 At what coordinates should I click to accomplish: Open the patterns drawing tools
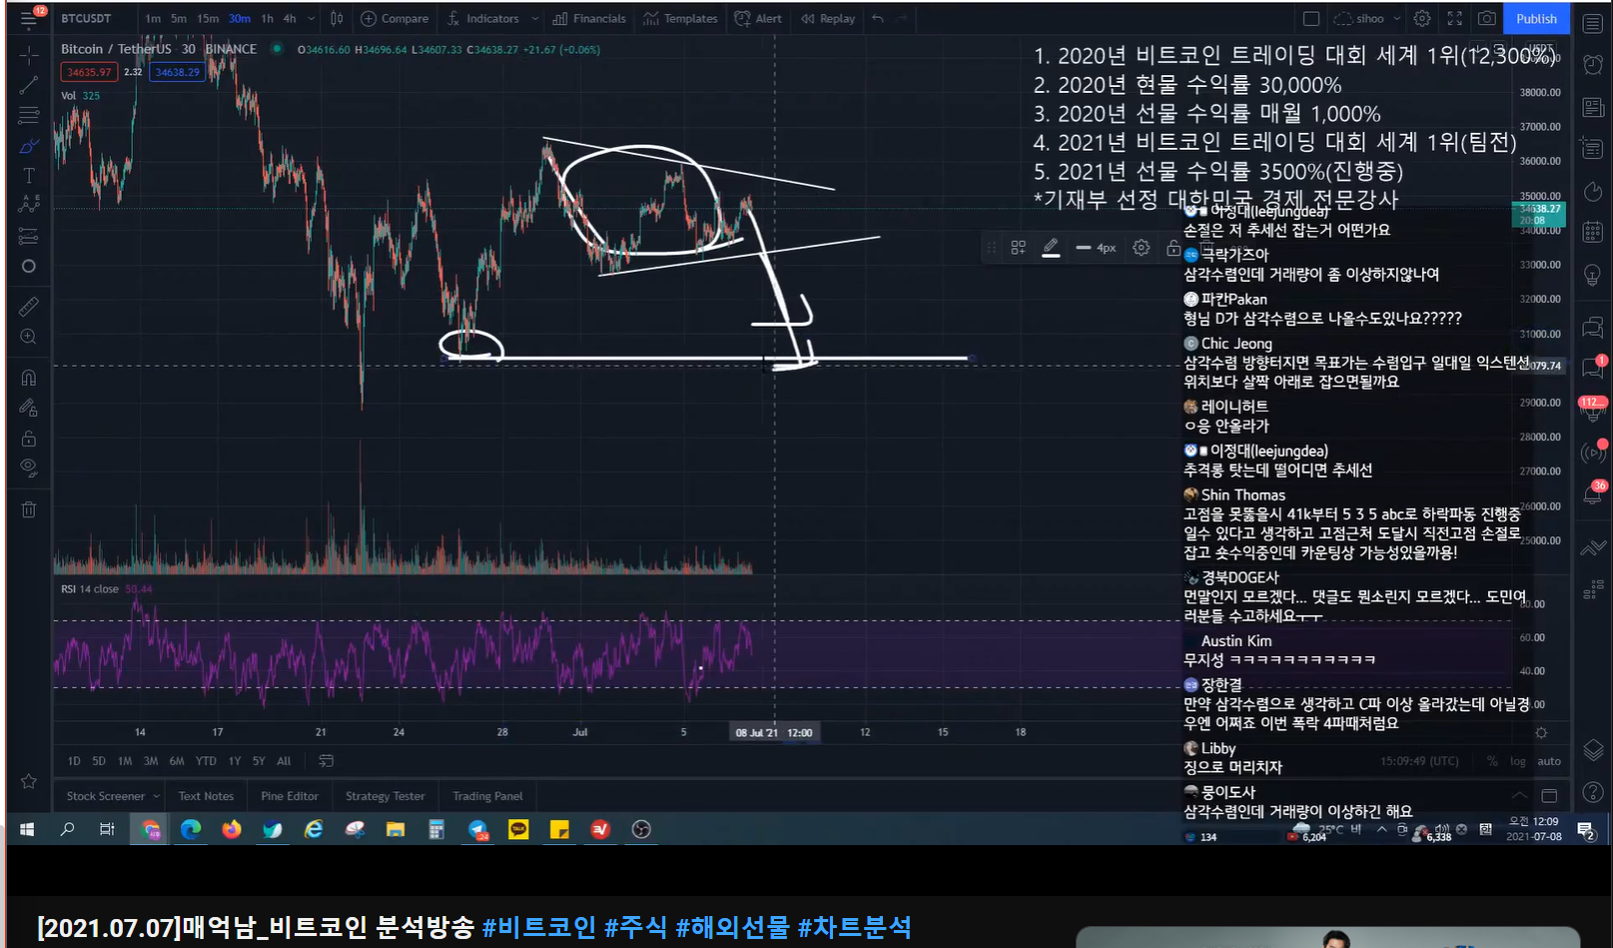pyautogui.click(x=29, y=204)
